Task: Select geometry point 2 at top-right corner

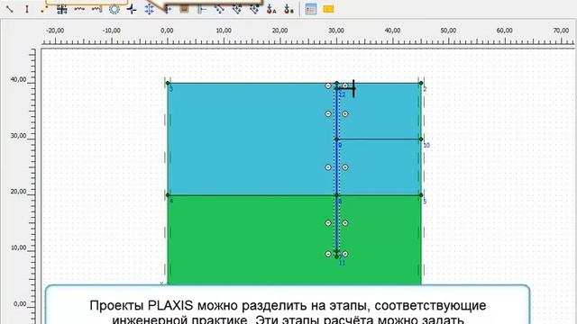Action: coord(421,83)
